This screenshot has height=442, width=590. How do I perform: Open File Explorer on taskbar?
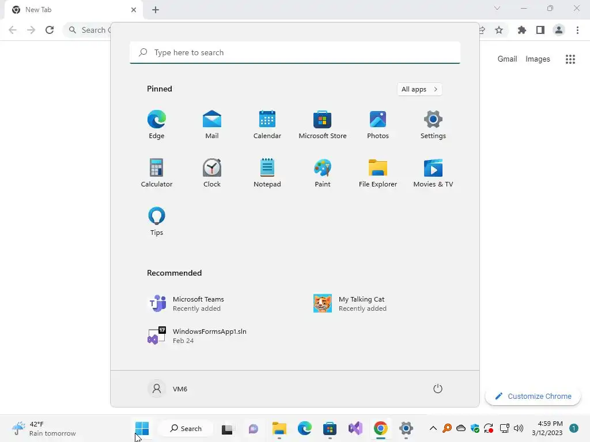[279, 428]
